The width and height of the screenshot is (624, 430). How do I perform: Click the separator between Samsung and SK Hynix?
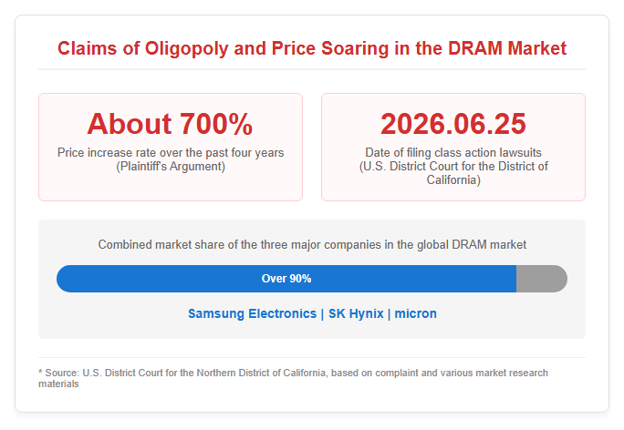[322, 313]
